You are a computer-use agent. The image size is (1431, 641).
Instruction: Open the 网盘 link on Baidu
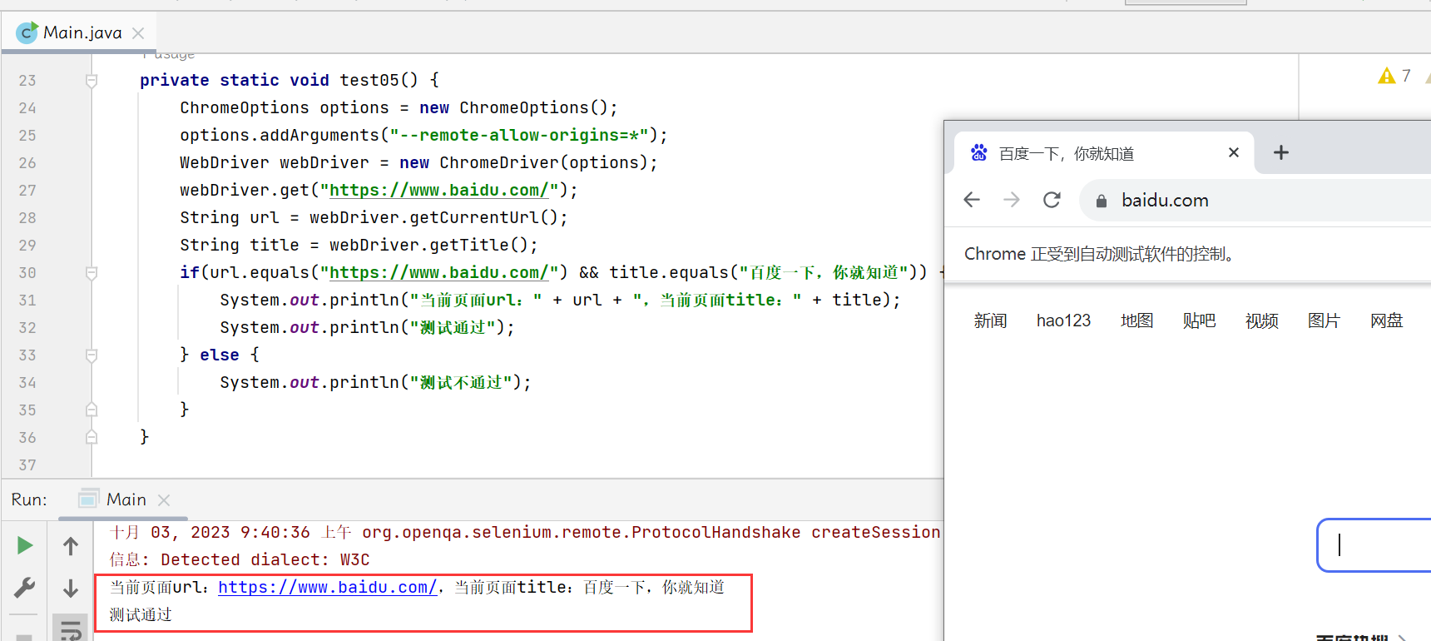[x=1386, y=320]
